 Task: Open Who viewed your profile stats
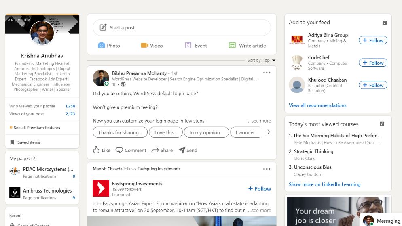(x=42, y=106)
